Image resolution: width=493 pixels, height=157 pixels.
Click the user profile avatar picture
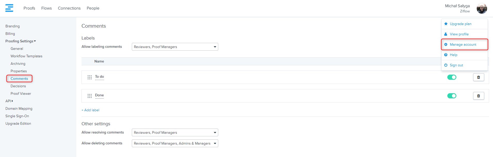pyautogui.click(x=481, y=9)
